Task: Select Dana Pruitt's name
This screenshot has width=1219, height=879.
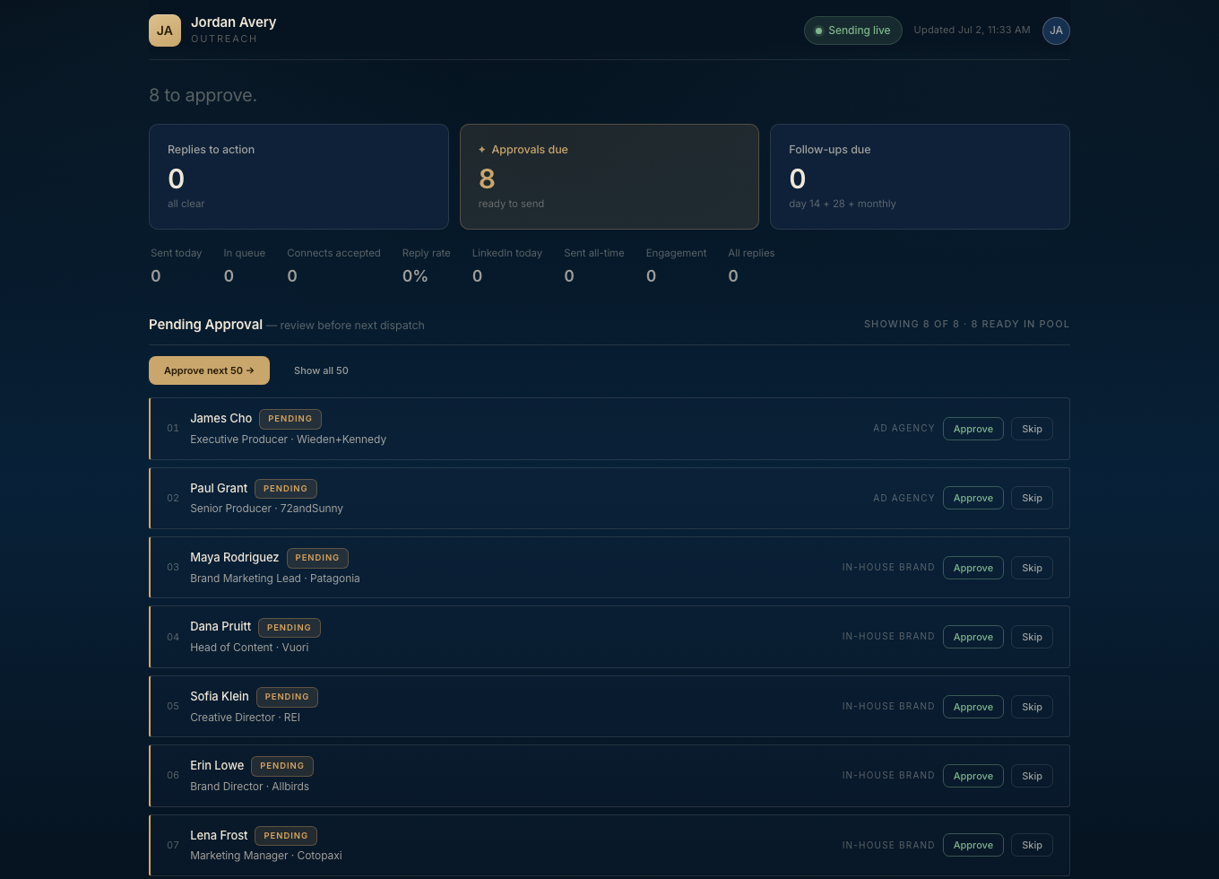Action: pos(220,626)
